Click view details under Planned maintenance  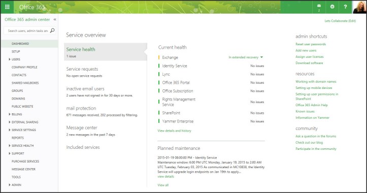165,177
